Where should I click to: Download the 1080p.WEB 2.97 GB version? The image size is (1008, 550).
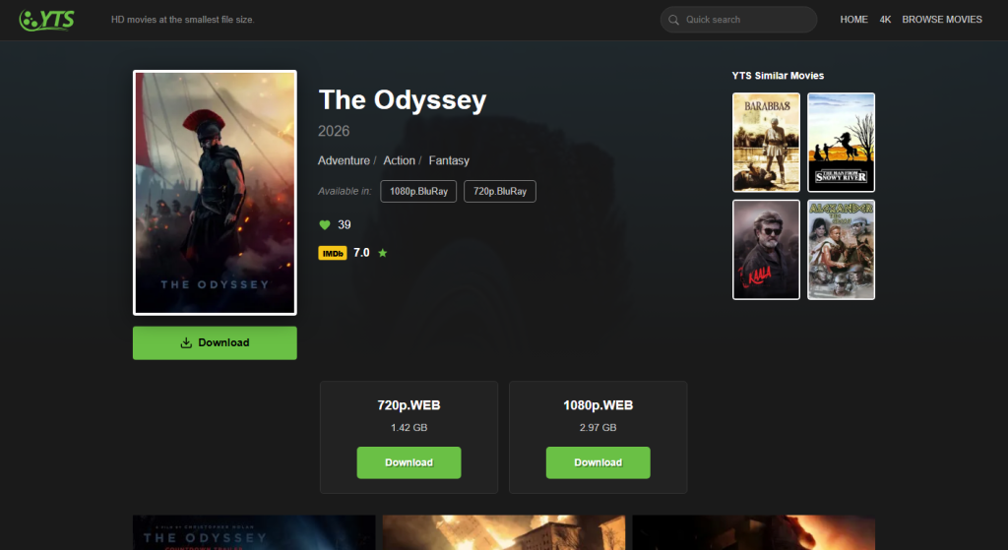point(598,462)
